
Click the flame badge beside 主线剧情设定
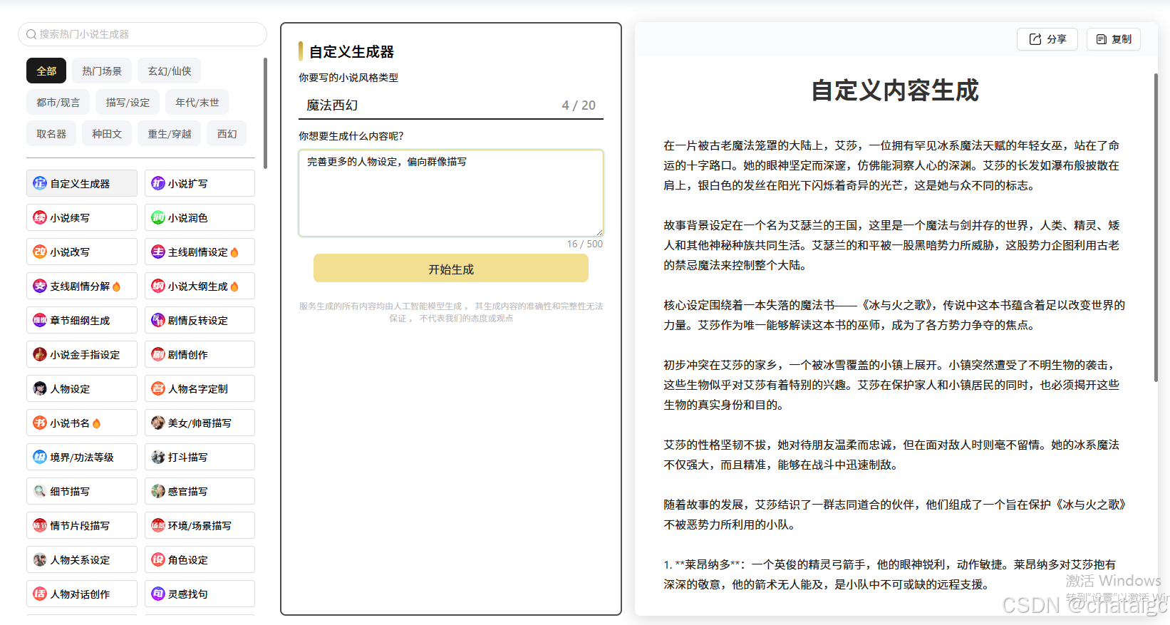[x=234, y=252]
